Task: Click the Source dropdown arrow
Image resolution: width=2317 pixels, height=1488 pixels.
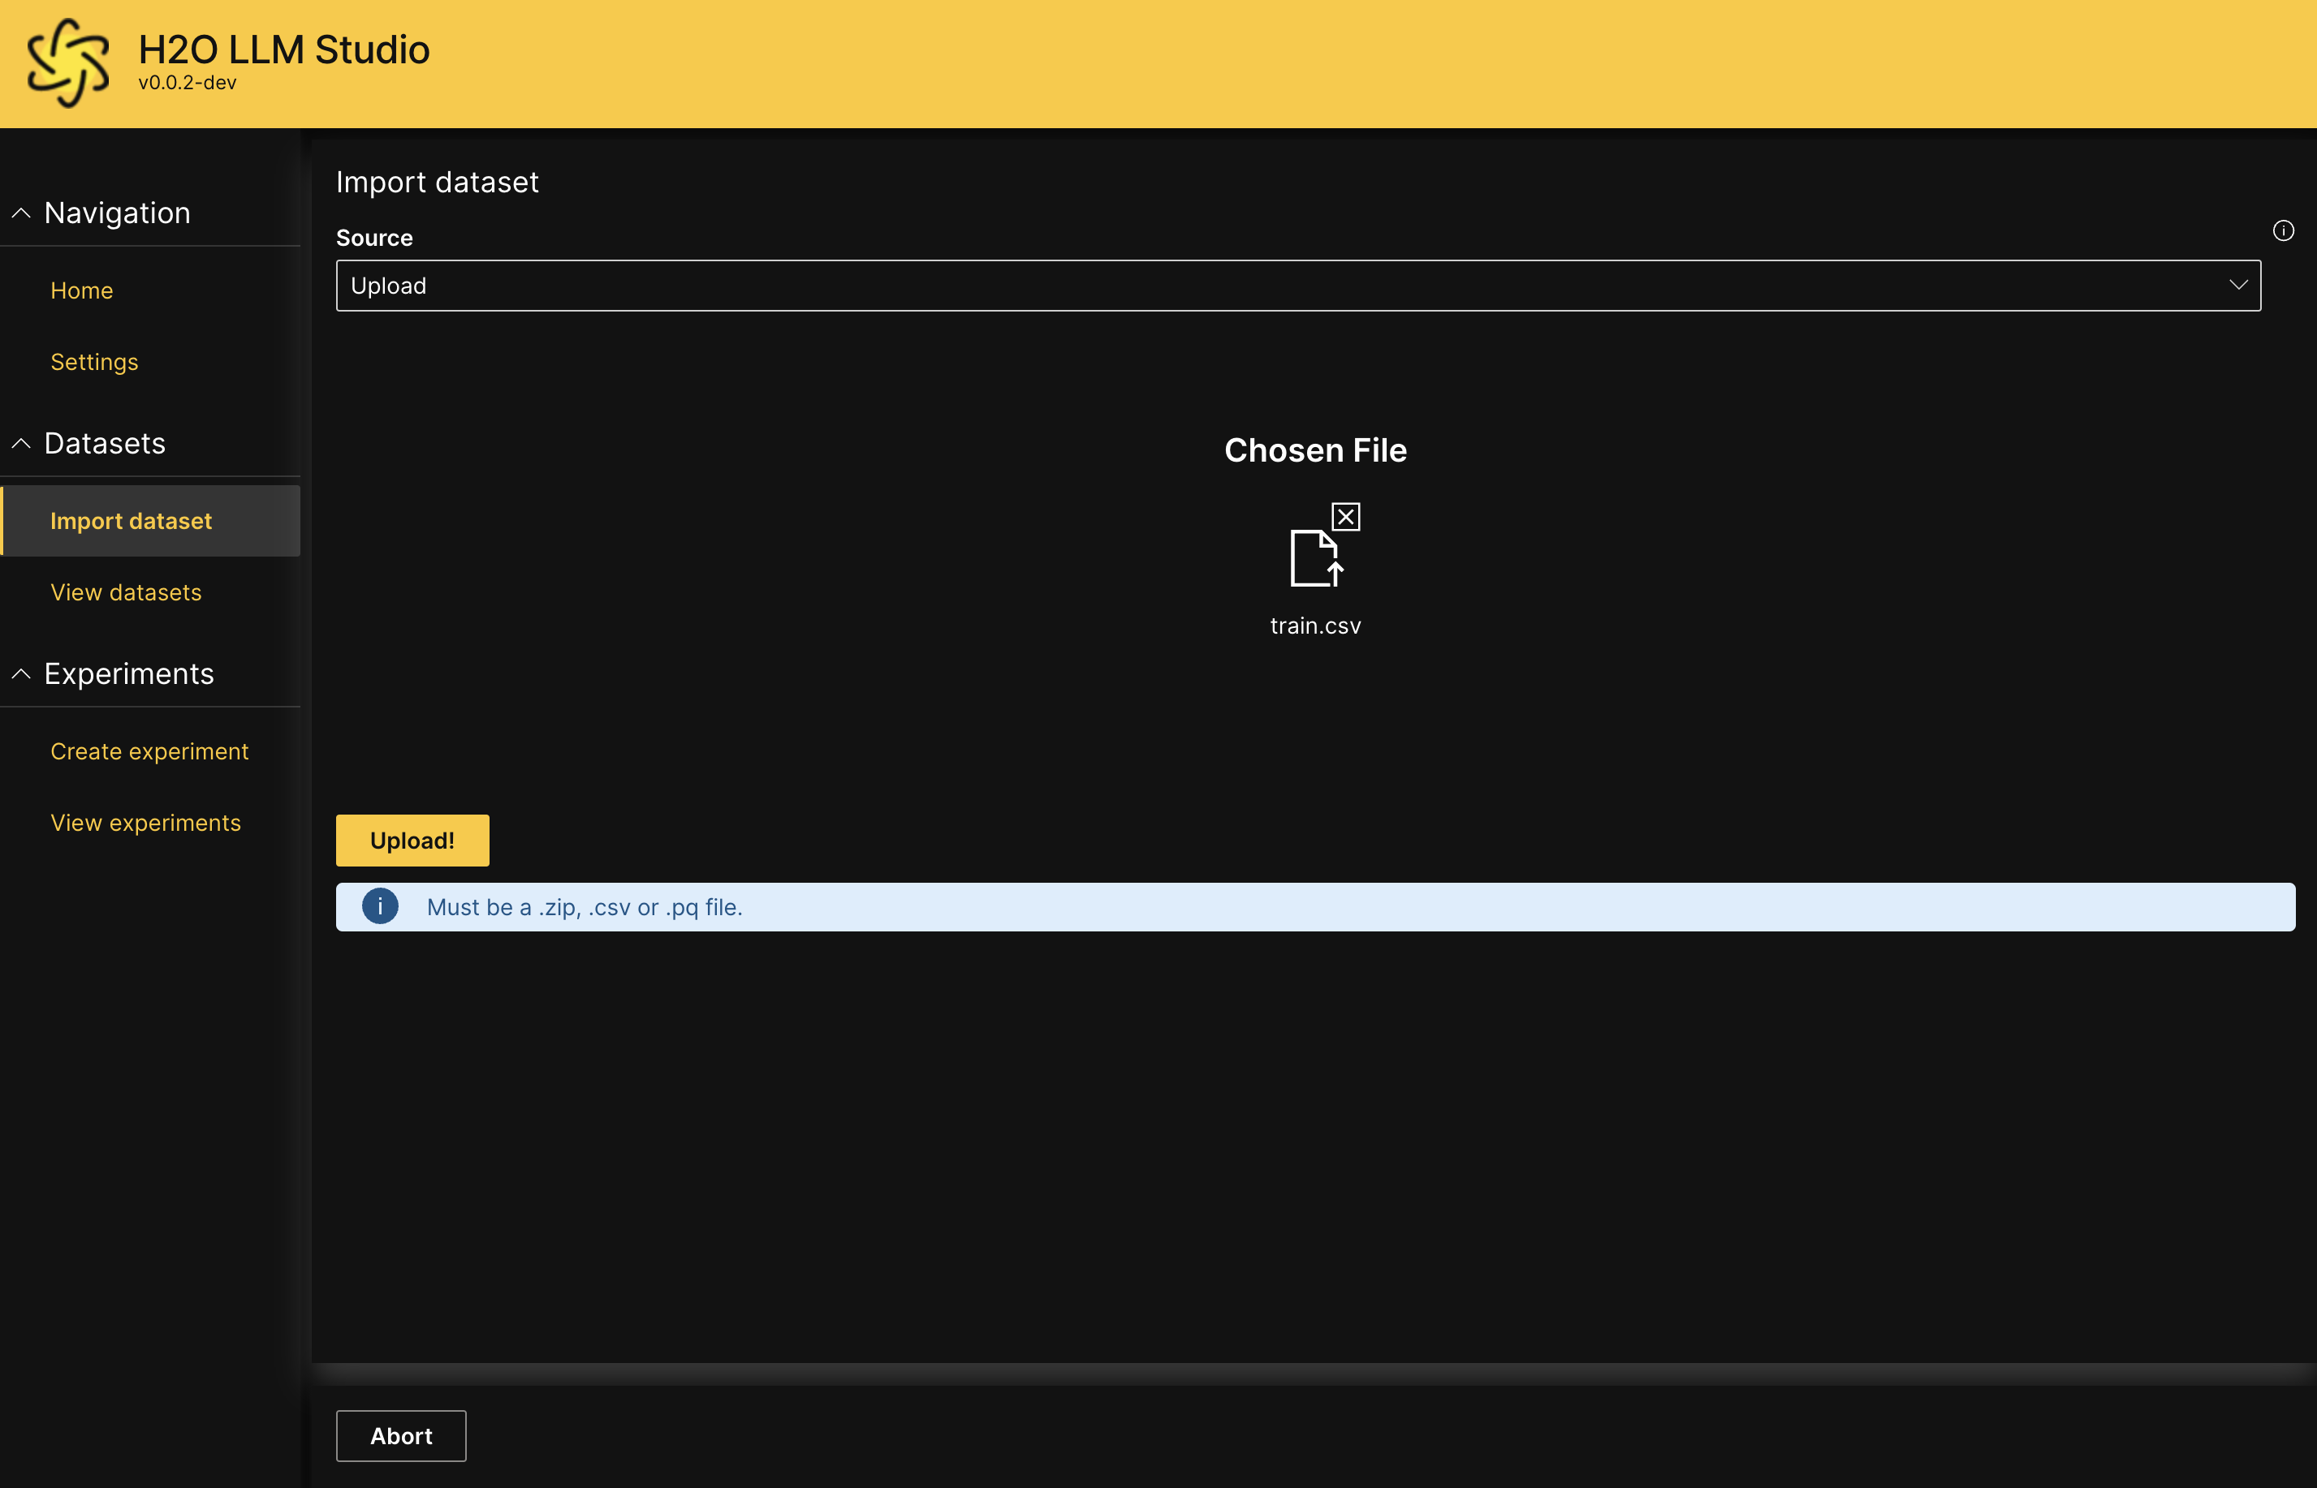Action: (x=2237, y=285)
